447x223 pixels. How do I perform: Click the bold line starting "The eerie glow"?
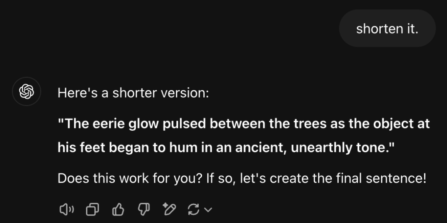(x=244, y=124)
